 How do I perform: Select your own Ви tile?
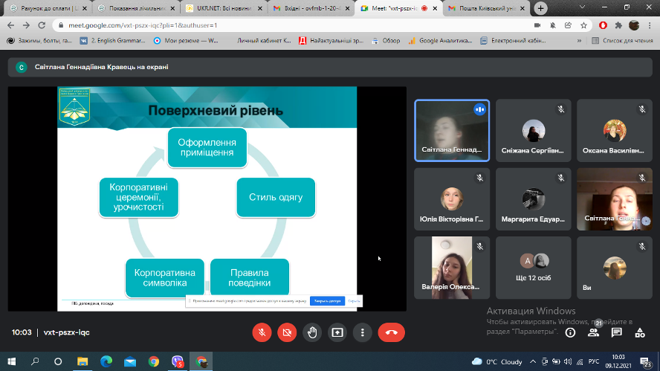[x=615, y=268]
